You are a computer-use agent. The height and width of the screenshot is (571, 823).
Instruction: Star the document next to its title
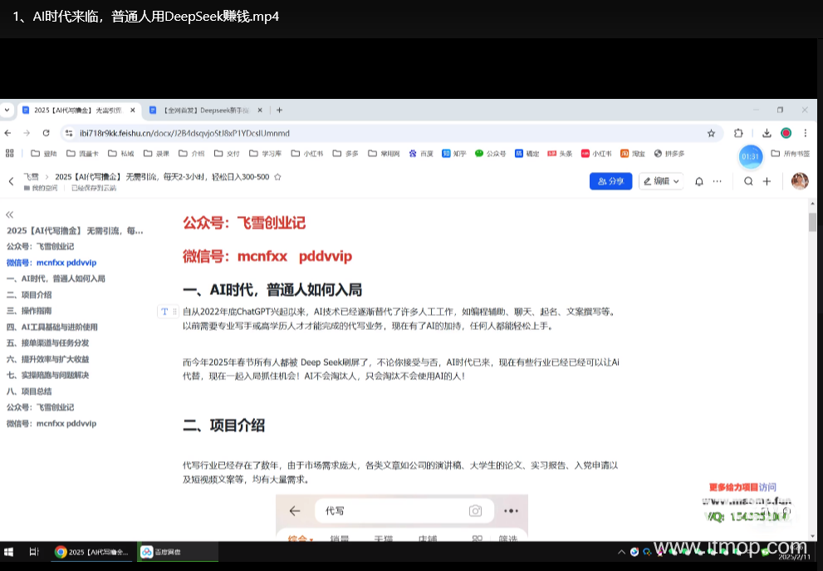[x=277, y=177]
